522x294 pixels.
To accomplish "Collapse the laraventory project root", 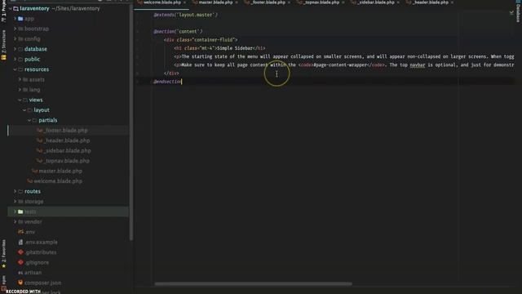I will [11, 8].
